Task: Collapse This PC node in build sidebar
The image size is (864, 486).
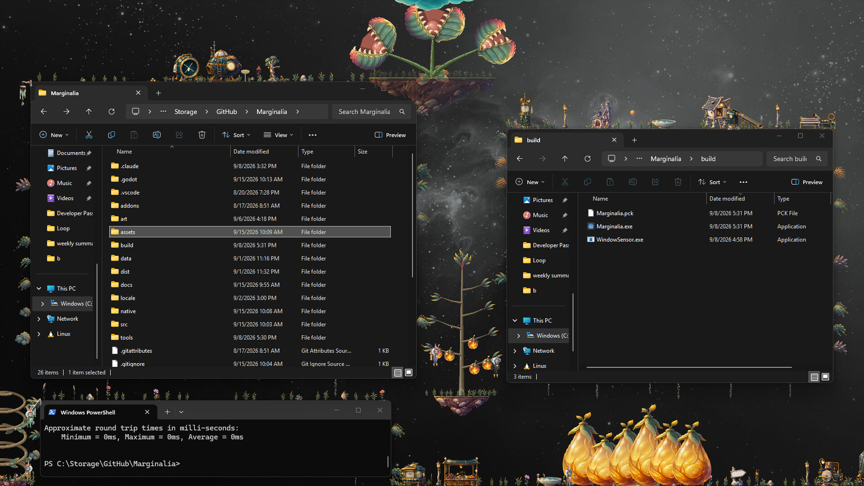Action: coord(515,320)
